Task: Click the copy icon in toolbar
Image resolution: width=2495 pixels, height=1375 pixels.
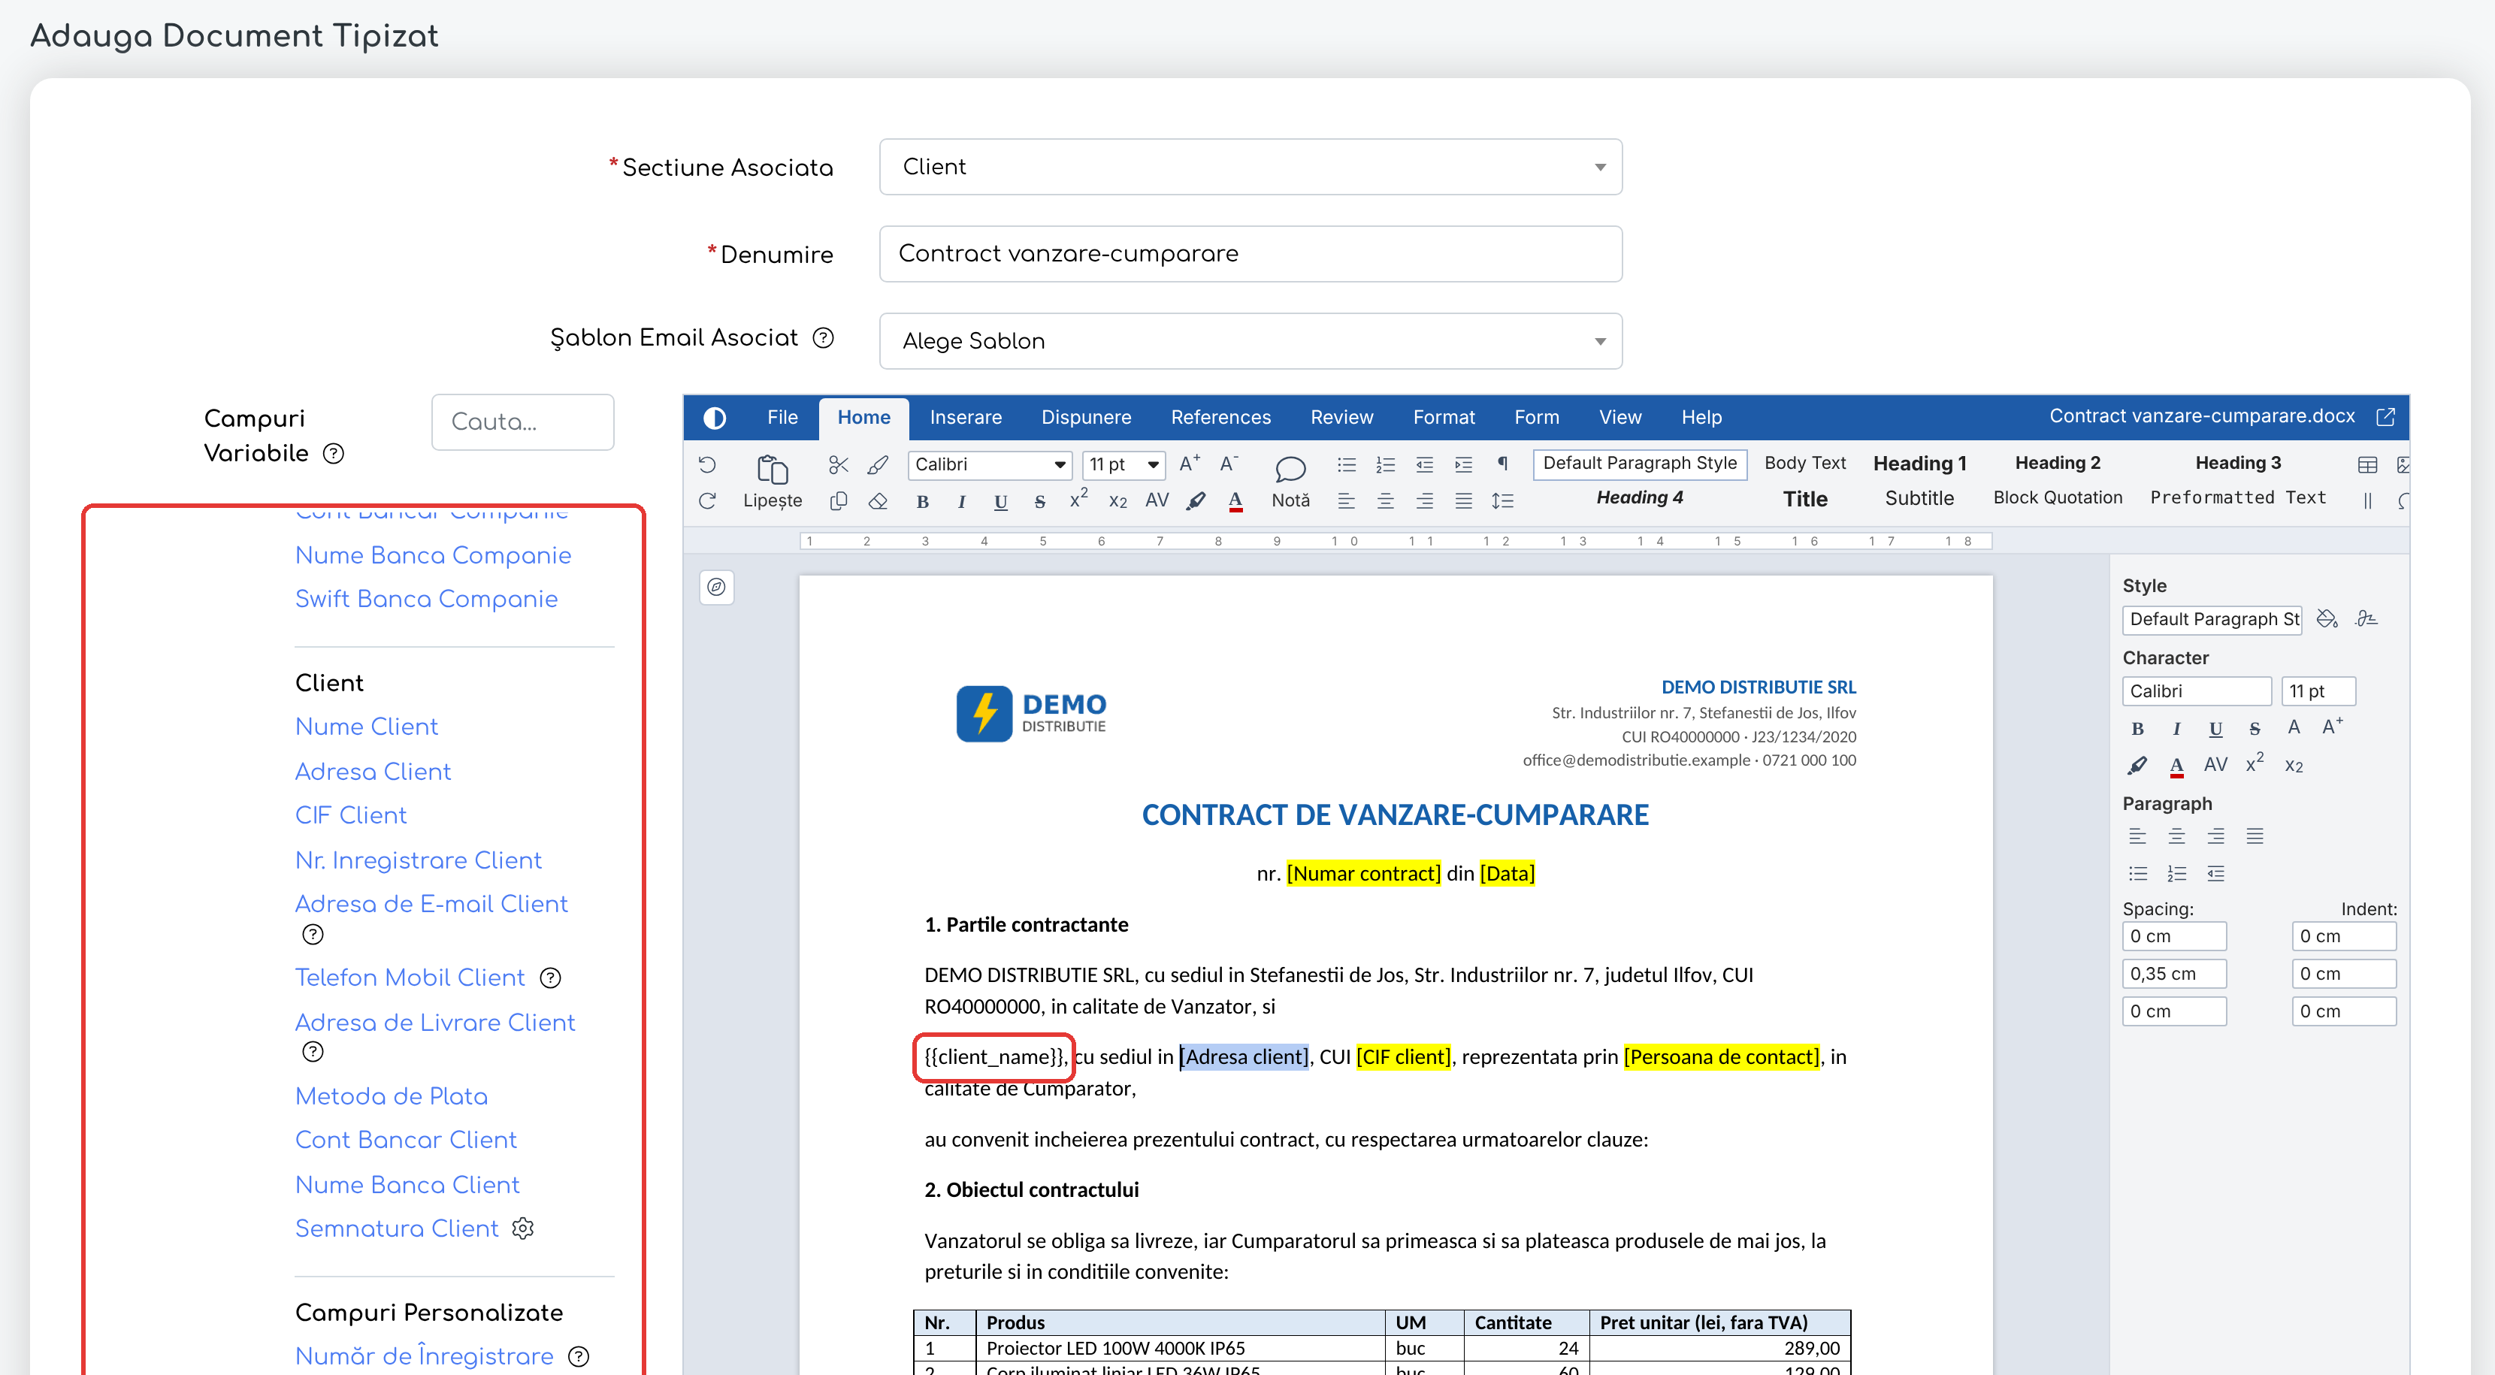Action: click(838, 500)
